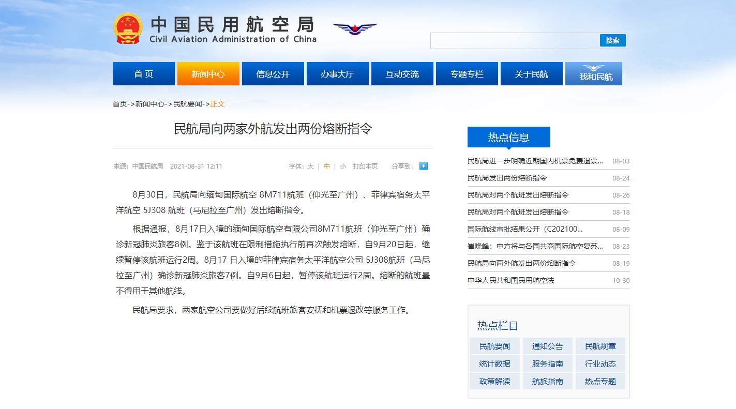Open the 中华人民共和国民用航空法 hot link
Viewport: 736px width, 409px height.
click(510, 280)
